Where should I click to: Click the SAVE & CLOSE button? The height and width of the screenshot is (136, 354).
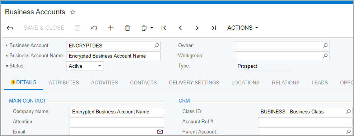click(x=44, y=28)
